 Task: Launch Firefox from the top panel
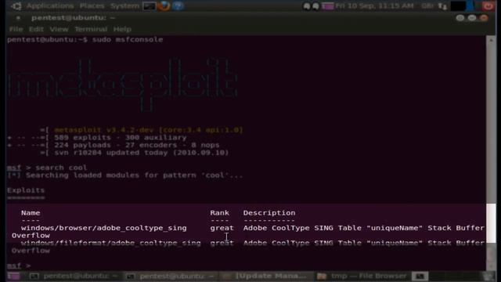click(164, 5)
